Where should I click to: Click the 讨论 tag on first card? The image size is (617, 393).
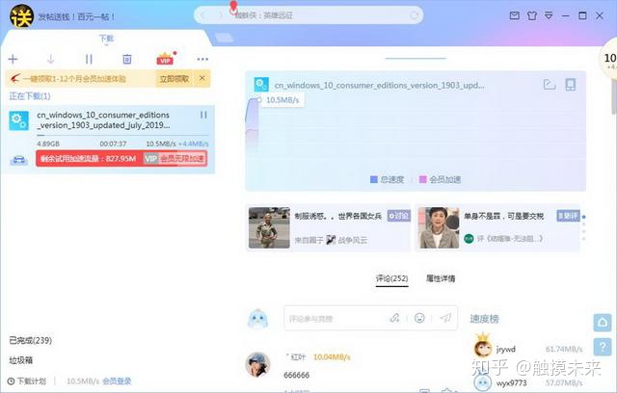pos(398,216)
